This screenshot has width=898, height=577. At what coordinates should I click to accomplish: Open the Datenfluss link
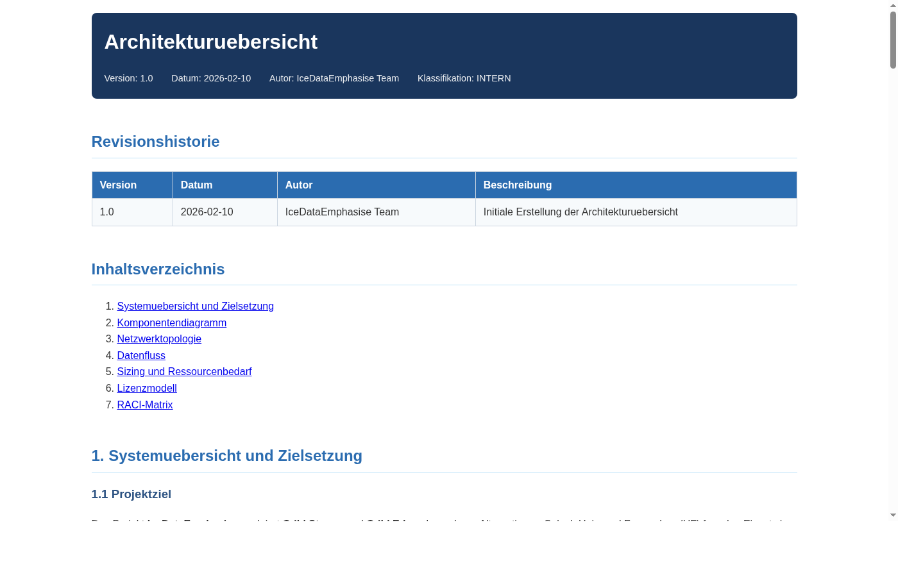point(141,355)
